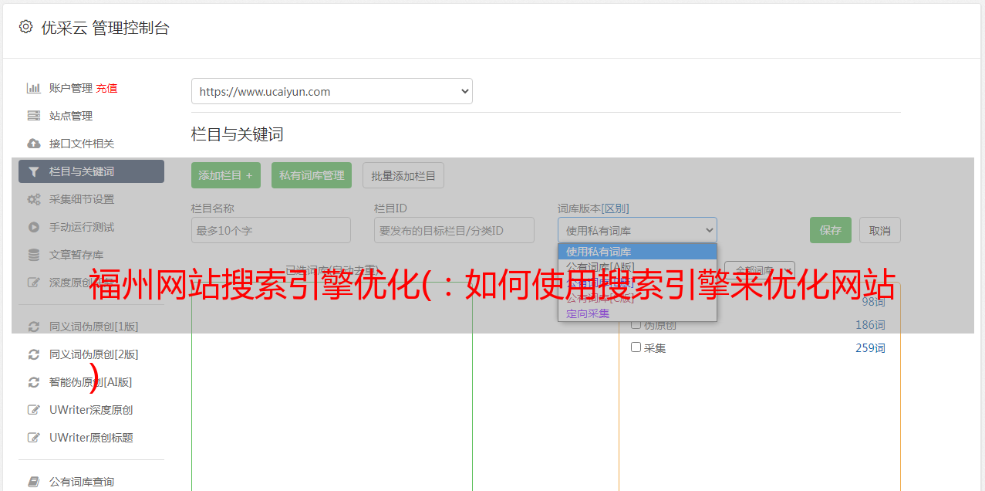This screenshot has width=985, height=491.
Task: Click the cloud upload icon for 接口文件相关
Action: 34,144
